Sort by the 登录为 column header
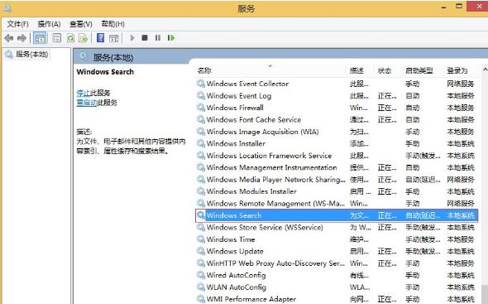 [457, 70]
